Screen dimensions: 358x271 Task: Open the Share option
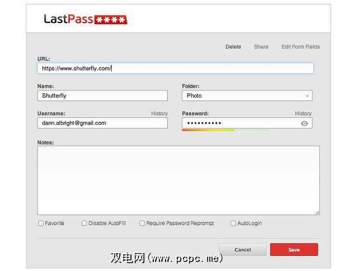261,47
